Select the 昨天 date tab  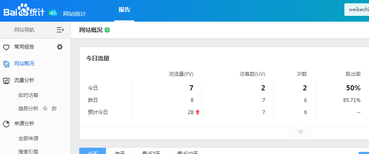pyautogui.click(x=120, y=152)
